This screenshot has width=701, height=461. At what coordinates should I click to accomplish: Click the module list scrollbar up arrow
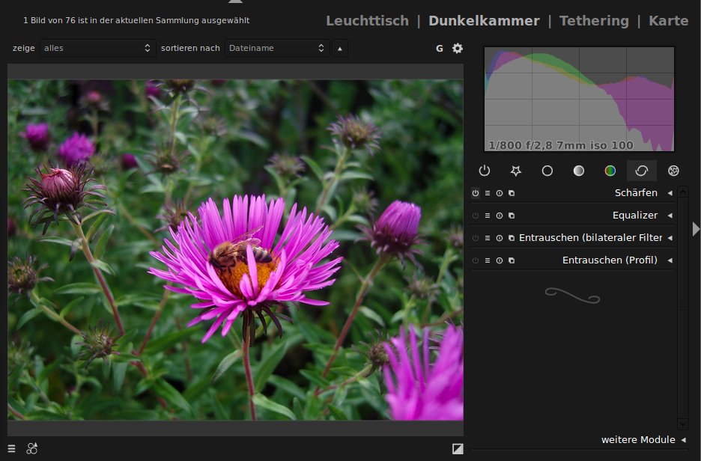coord(683,192)
